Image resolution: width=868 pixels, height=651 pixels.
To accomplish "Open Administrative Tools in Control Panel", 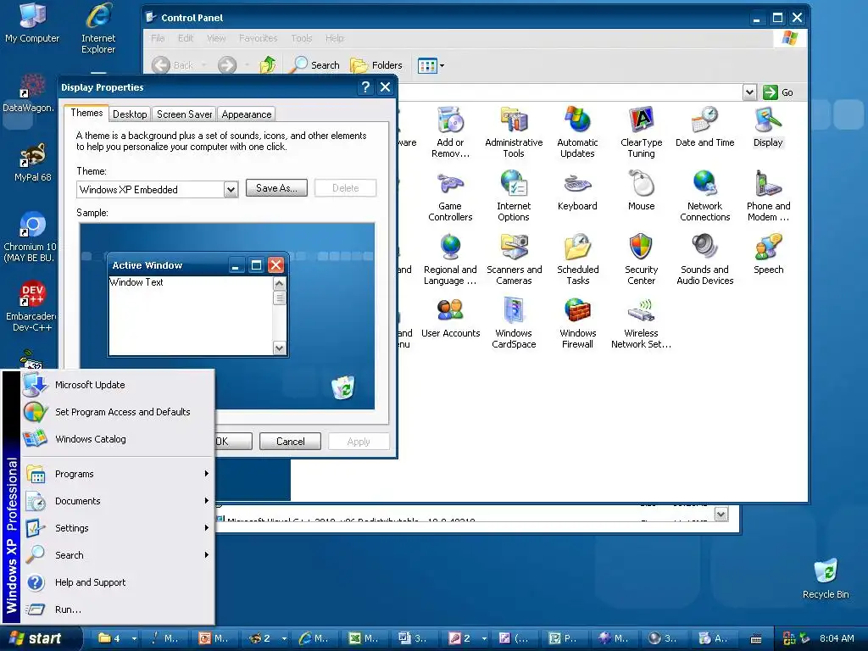I will click(x=514, y=132).
